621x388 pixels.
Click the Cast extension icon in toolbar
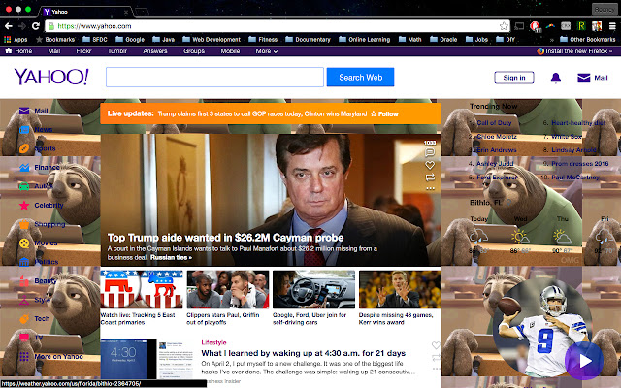tap(519, 26)
